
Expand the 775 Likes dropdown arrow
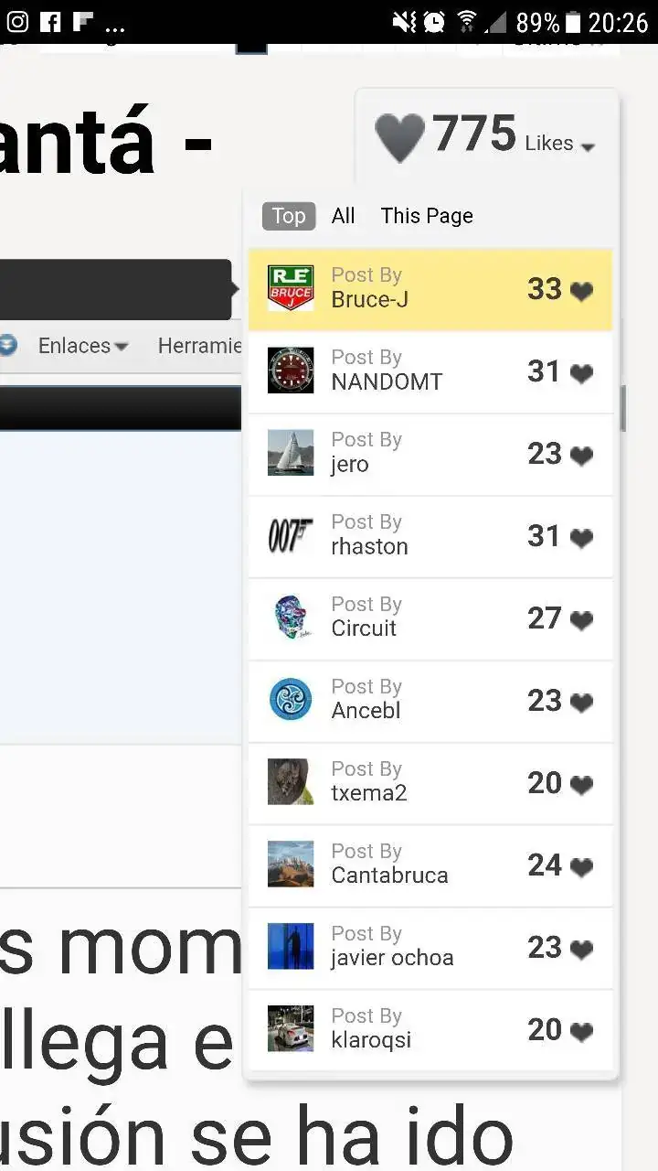tap(588, 147)
